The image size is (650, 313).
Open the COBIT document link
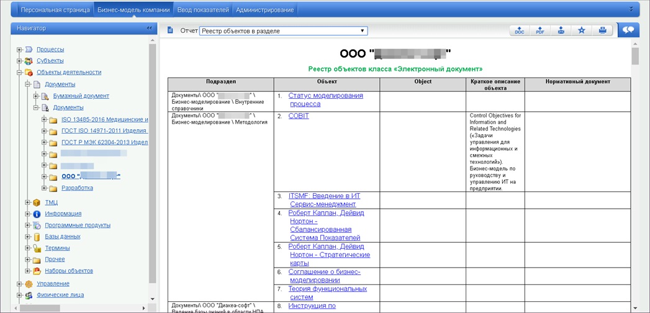point(299,116)
